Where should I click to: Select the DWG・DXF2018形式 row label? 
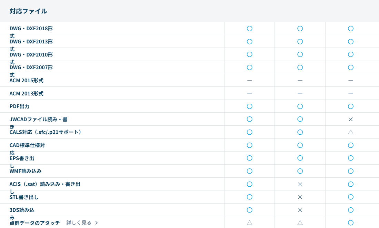coord(31,29)
